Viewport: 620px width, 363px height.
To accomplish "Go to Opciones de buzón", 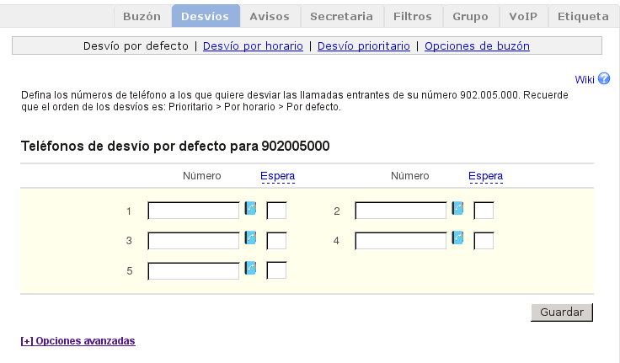I will pyautogui.click(x=477, y=46).
